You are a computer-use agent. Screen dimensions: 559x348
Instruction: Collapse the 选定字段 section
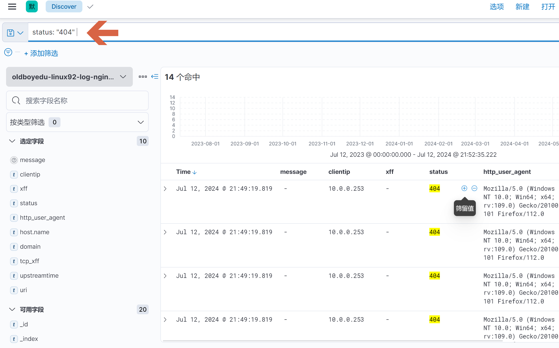12,141
